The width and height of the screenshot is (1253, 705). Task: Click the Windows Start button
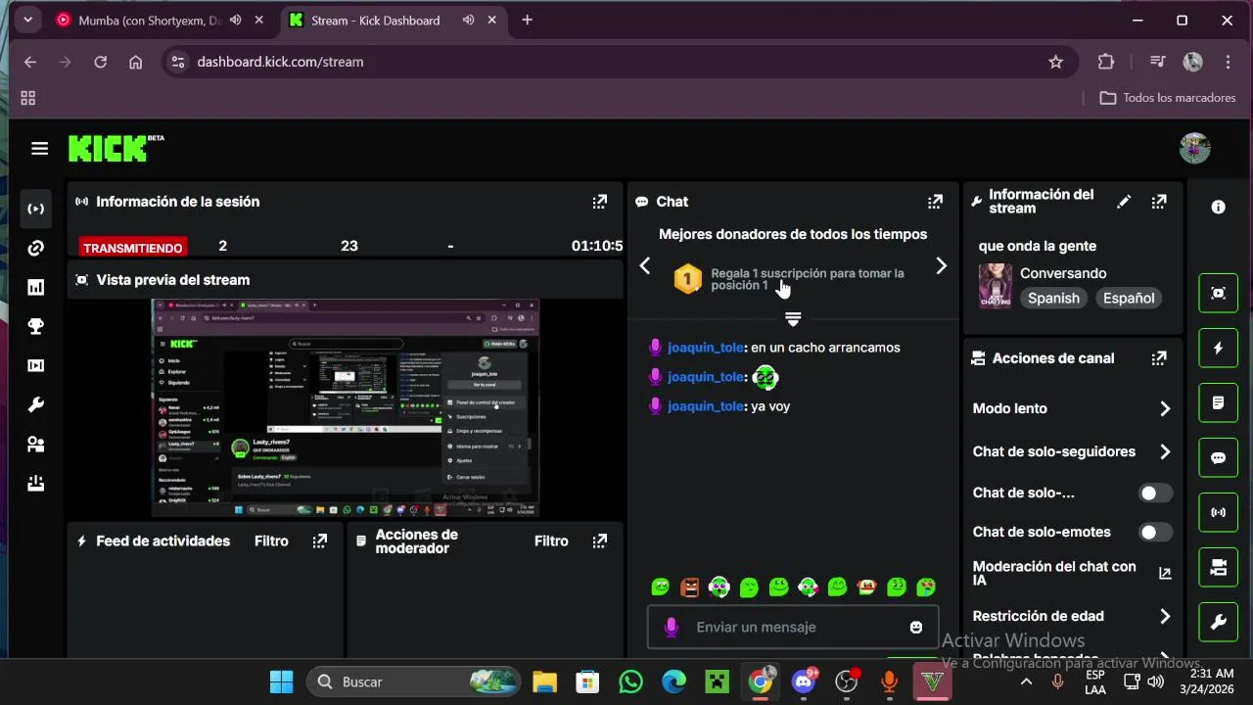tap(282, 681)
